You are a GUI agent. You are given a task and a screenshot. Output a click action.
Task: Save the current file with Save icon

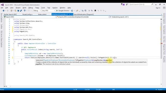click(18, 11)
